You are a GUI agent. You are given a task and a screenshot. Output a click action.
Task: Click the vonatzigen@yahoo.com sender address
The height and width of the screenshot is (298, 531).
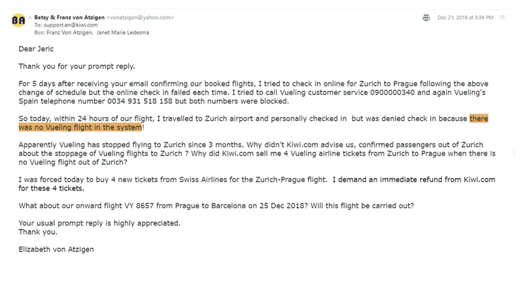[x=140, y=17]
